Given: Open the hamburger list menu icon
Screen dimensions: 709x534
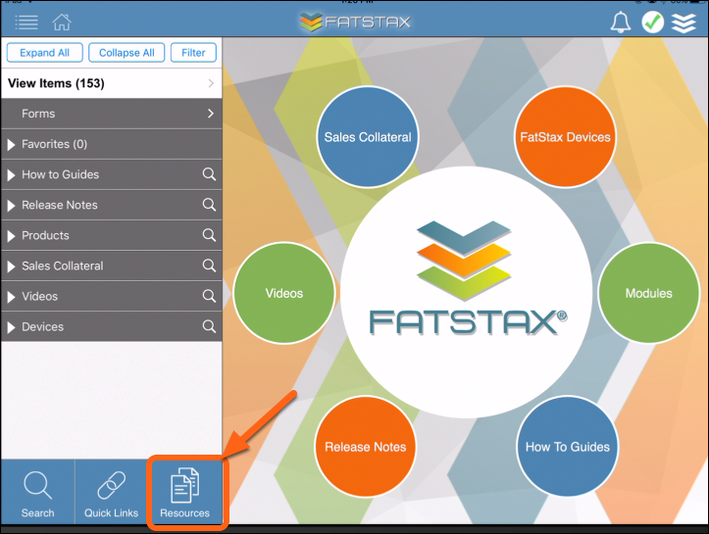Looking at the screenshot, I should pos(26,22).
